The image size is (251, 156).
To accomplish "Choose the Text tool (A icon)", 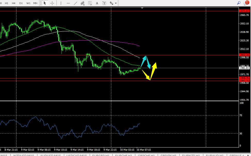I will [x=97, y=3].
